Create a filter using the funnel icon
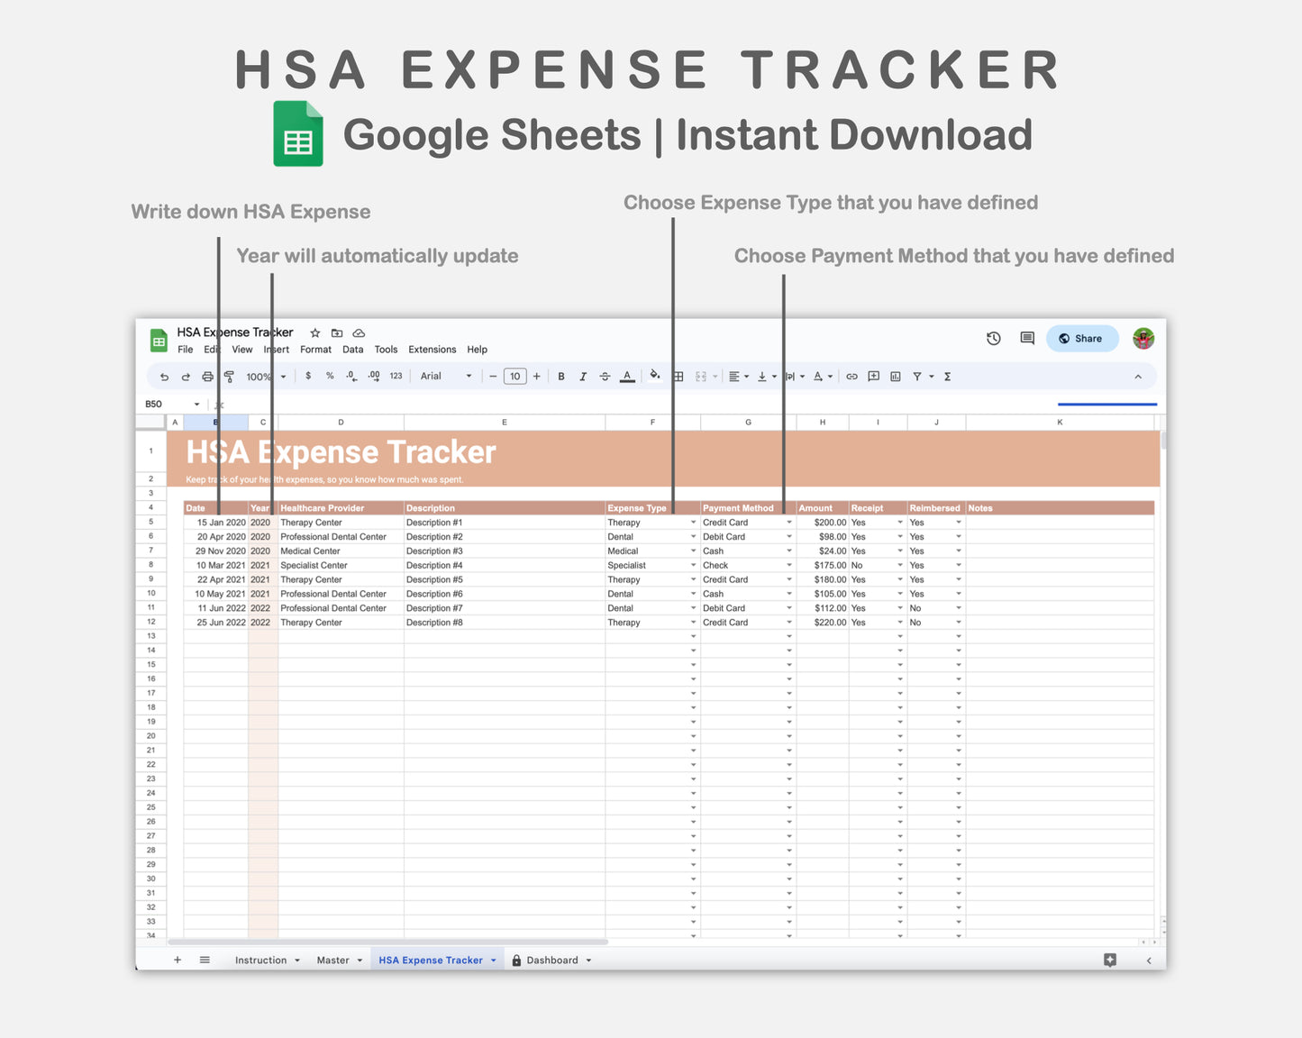The width and height of the screenshot is (1302, 1038). point(918,376)
